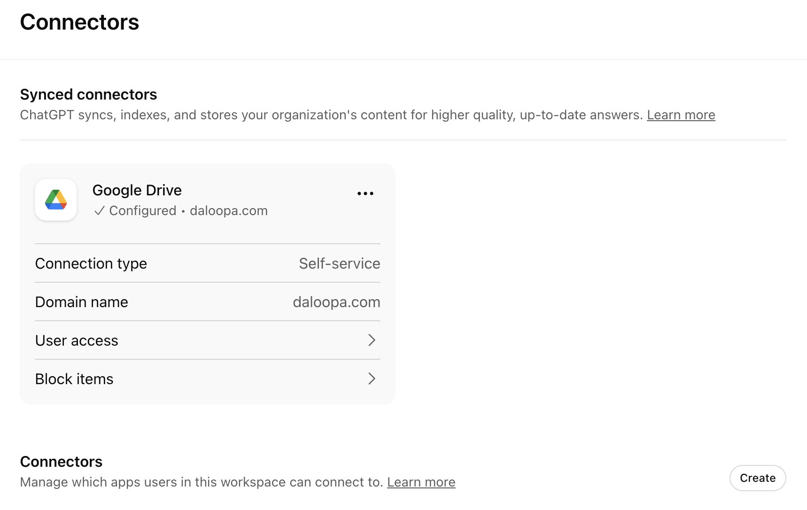Click the Connection type label
Screen dimensions: 807x510
tap(91, 263)
